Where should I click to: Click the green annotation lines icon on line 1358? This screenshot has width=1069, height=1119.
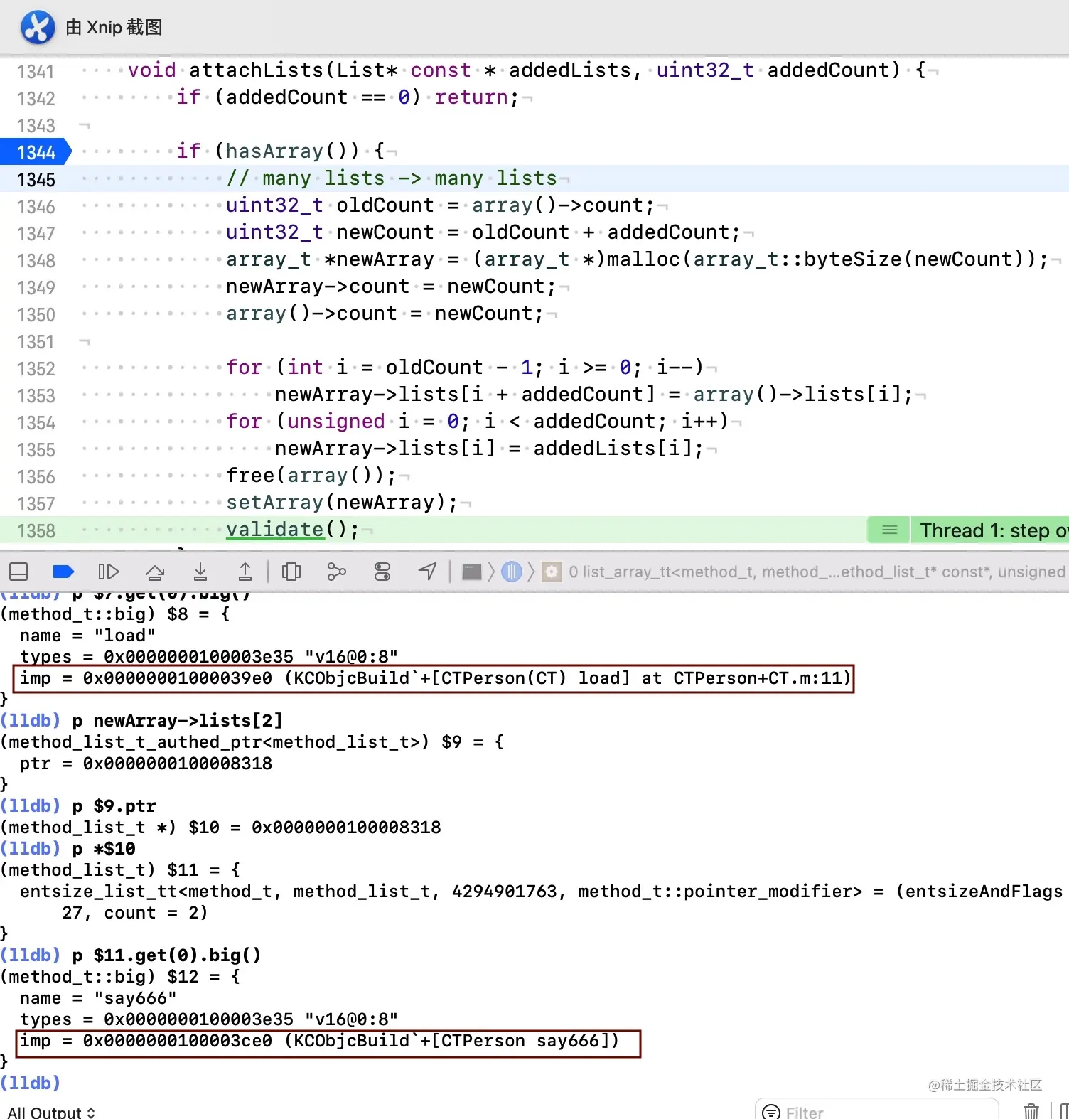(x=889, y=530)
